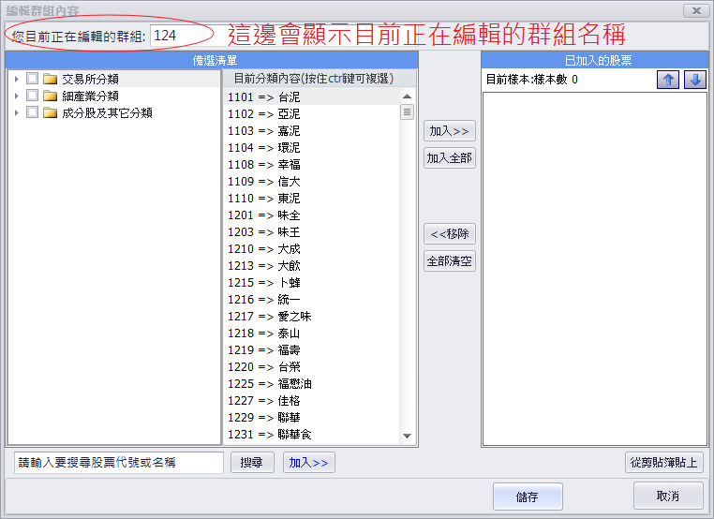714x519 pixels.
Task: Click the 全部清空 button
Action: (x=450, y=260)
